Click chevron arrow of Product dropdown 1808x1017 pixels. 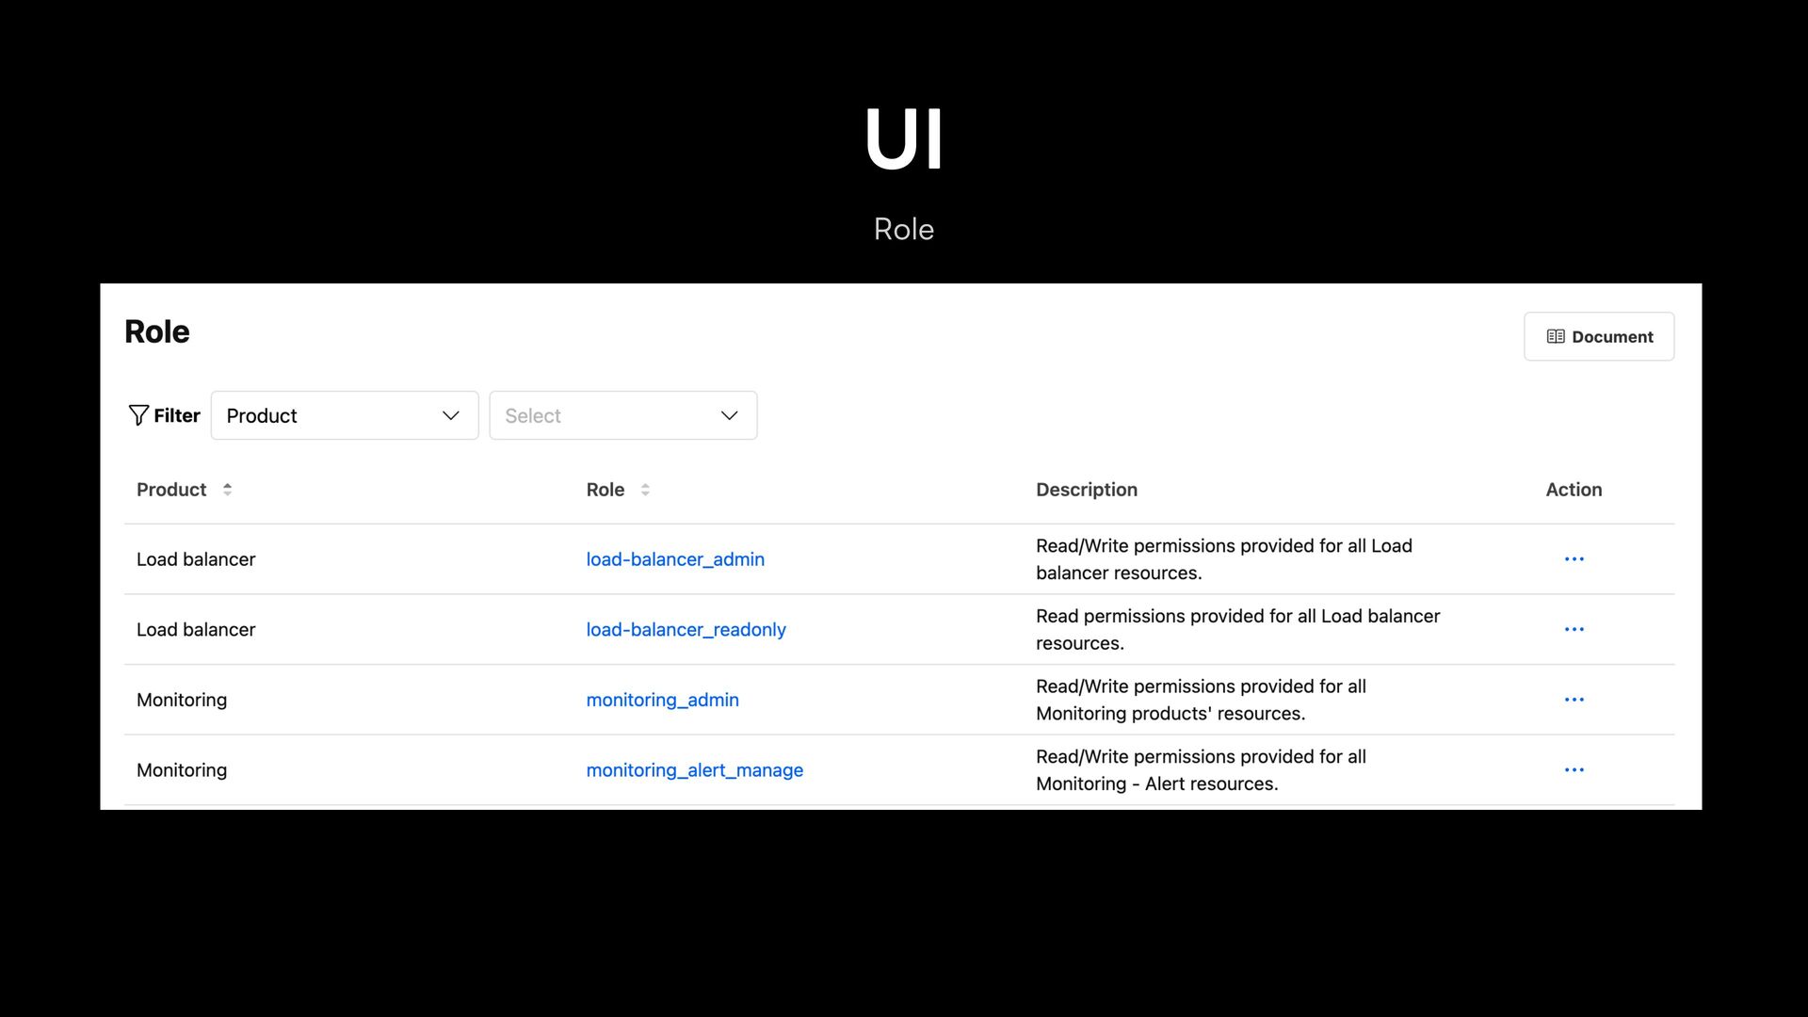pos(451,415)
